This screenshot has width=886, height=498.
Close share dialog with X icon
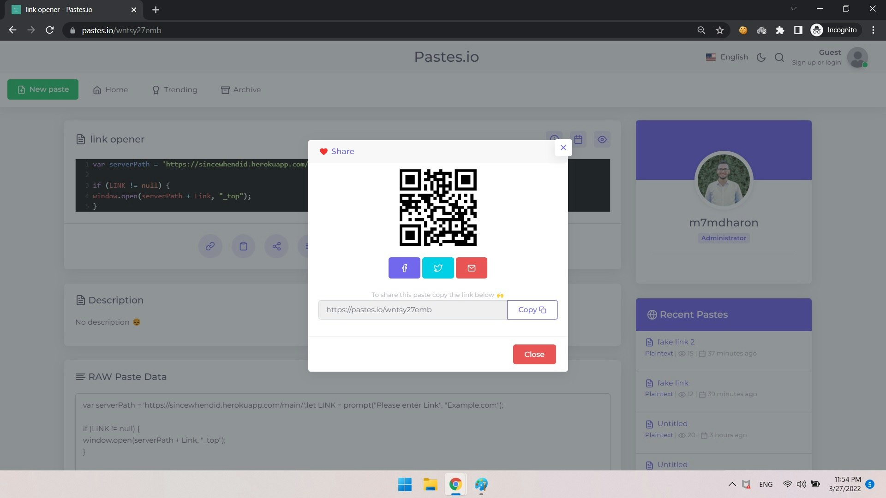563,148
